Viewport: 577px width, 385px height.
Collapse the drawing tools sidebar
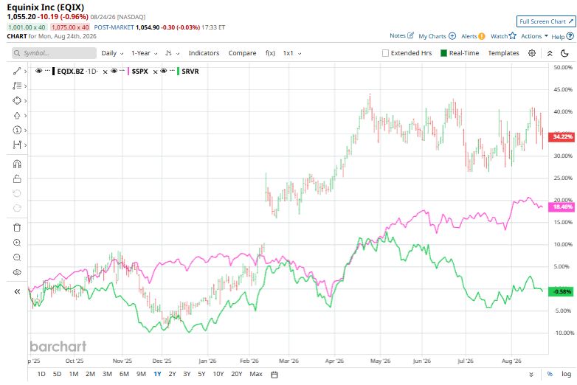[17, 291]
